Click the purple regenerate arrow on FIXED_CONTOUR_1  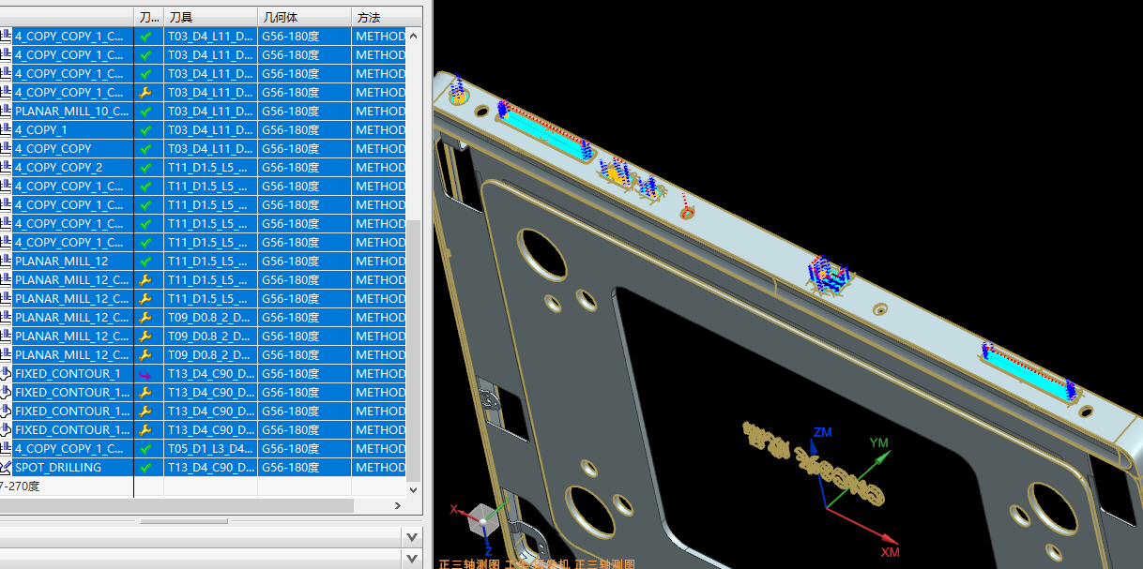[x=145, y=373]
